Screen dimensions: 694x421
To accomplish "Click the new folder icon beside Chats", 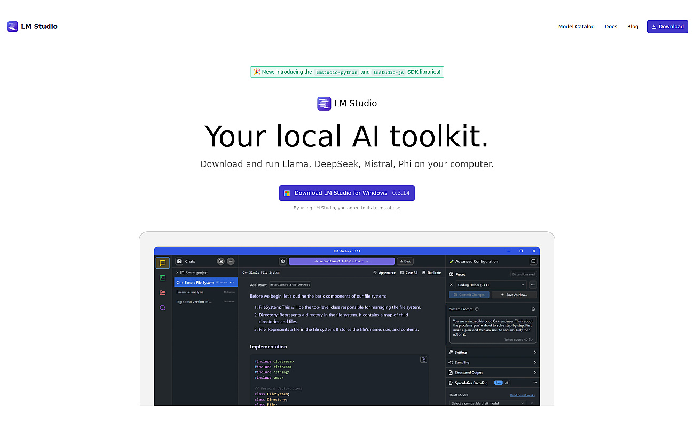I will click(220, 261).
